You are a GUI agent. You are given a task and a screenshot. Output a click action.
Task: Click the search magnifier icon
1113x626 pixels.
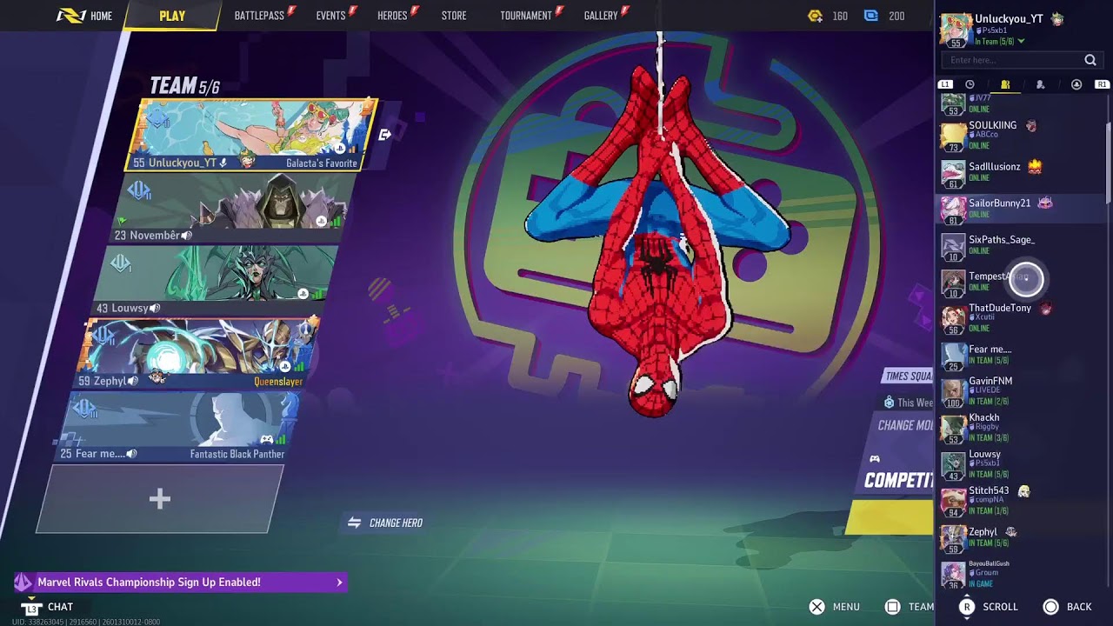click(1090, 60)
